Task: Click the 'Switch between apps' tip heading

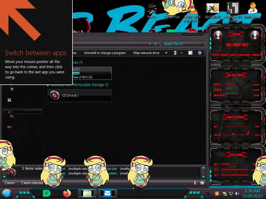Action: pos(36,53)
